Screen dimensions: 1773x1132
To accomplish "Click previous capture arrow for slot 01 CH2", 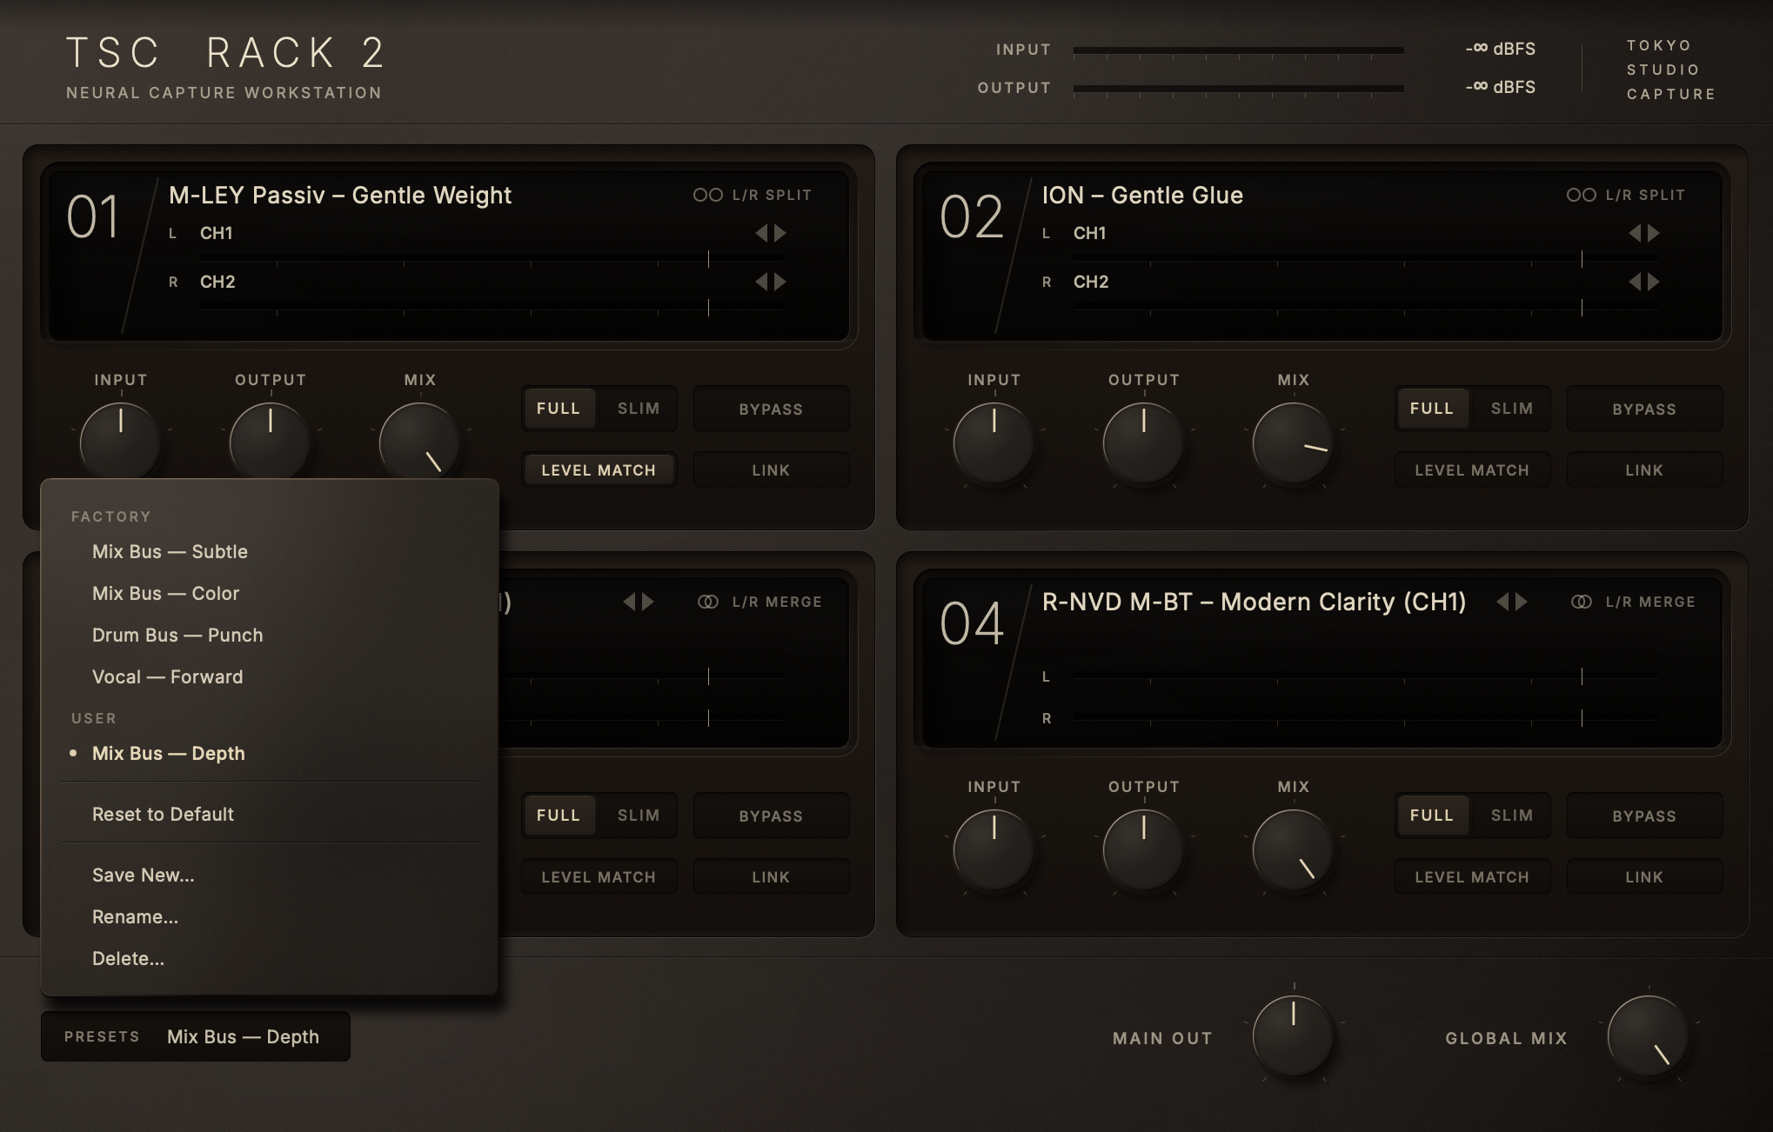I will pyautogui.click(x=761, y=282).
